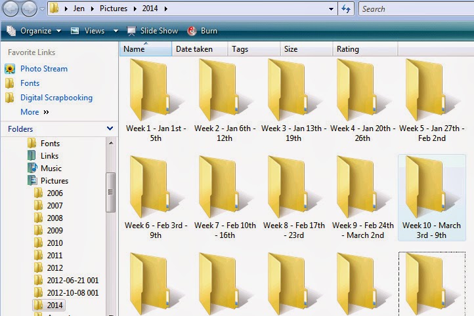Image resolution: width=474 pixels, height=316 pixels.
Task: Select the 2012-06-21 001 folder
Action: (x=66, y=281)
